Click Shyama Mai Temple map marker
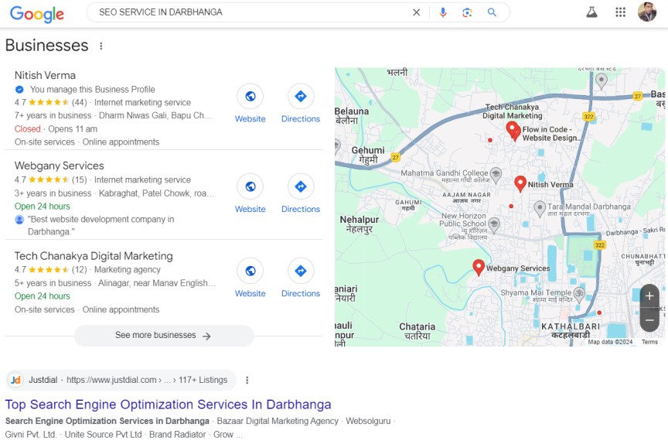The height and width of the screenshot is (444, 668). (579, 295)
